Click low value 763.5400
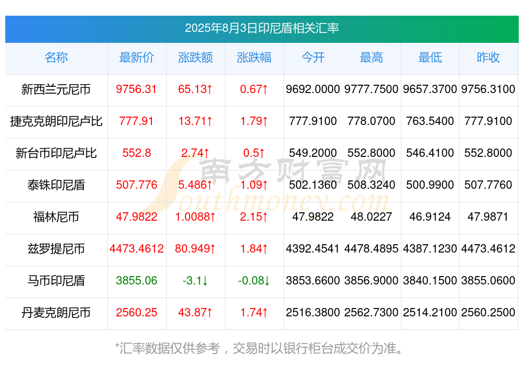 pyautogui.click(x=430, y=121)
